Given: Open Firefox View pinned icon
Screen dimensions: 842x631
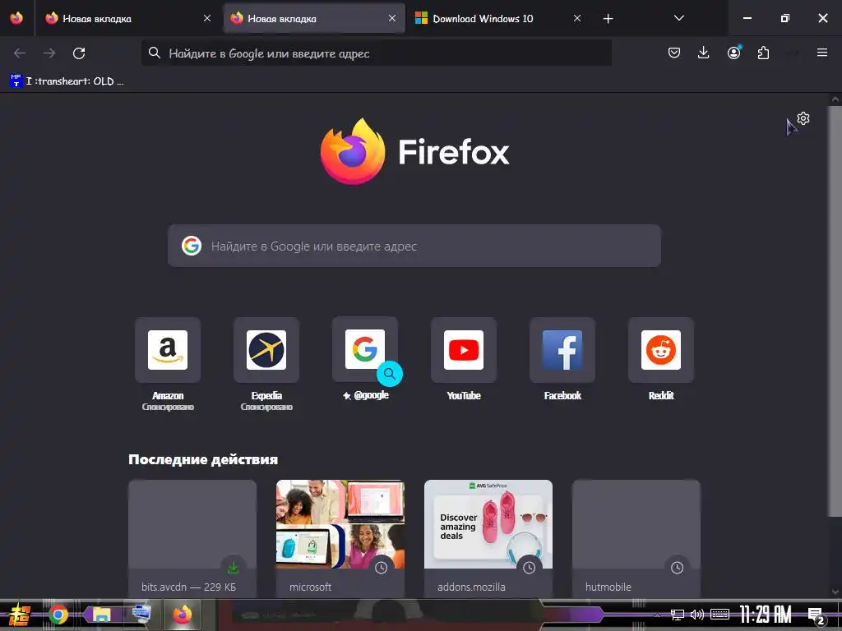Looking at the screenshot, I should [x=16, y=18].
